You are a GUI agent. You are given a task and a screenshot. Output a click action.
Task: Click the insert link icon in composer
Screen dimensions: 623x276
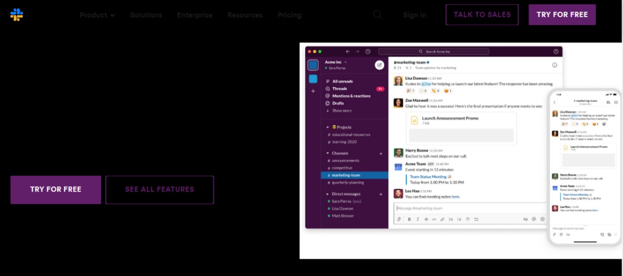coord(443,219)
